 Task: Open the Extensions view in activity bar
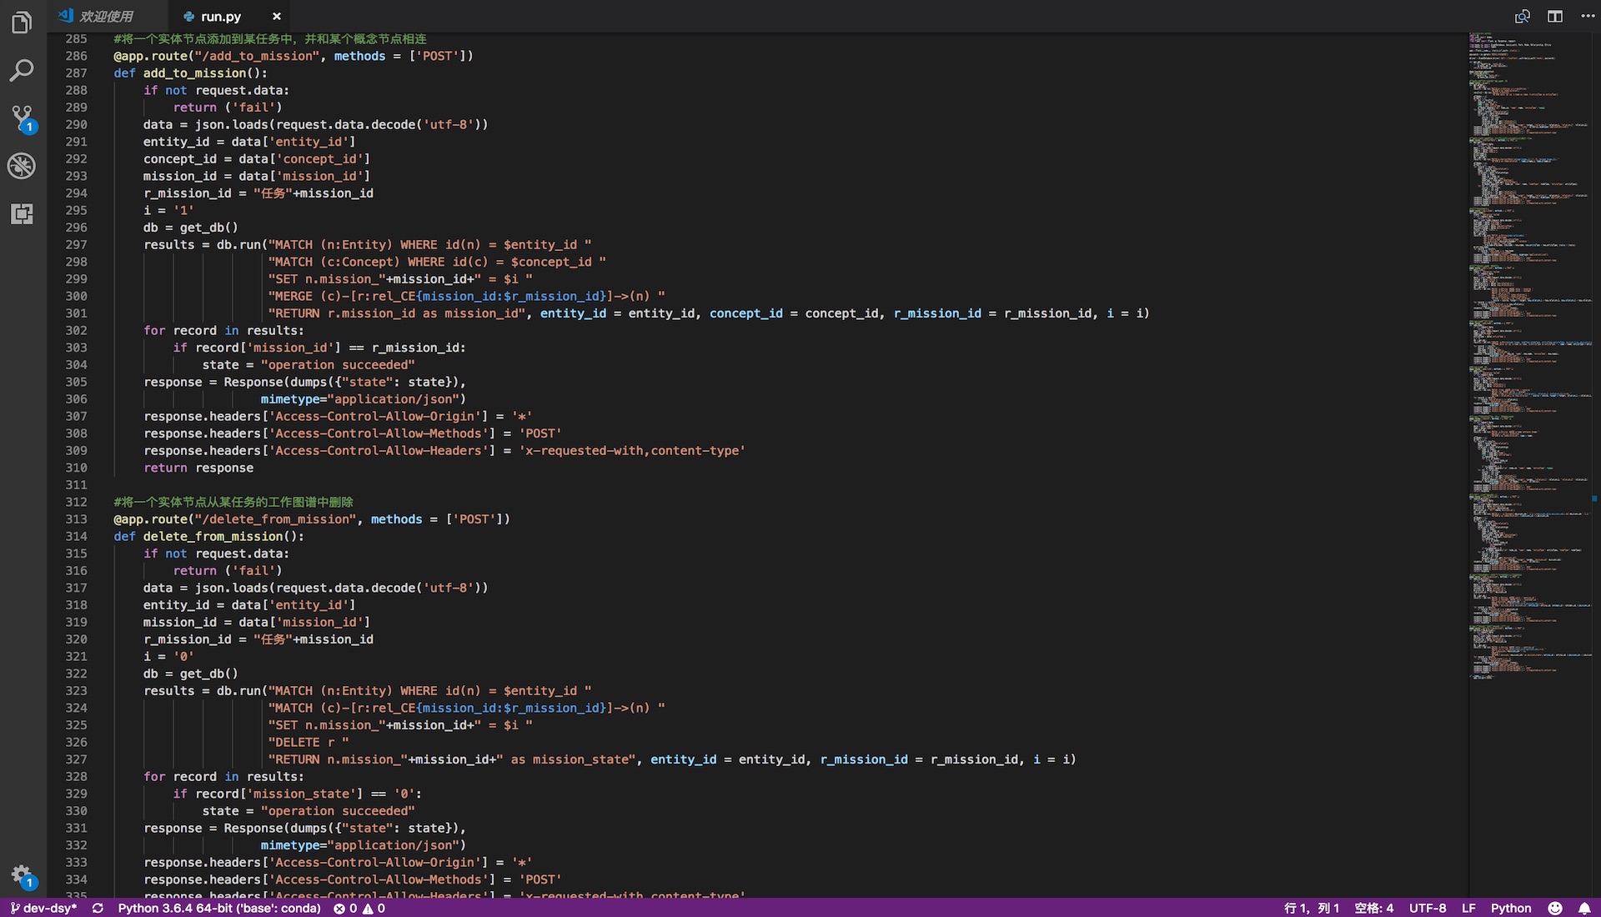[22, 214]
